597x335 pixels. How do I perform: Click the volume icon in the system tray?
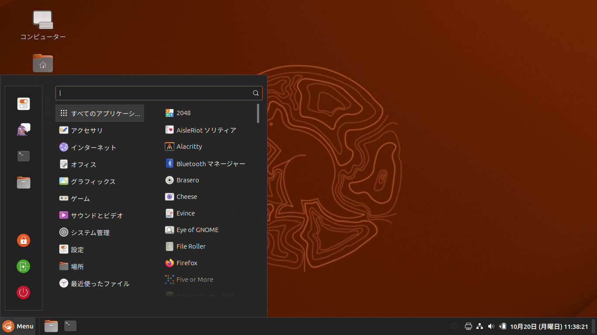coord(491,326)
